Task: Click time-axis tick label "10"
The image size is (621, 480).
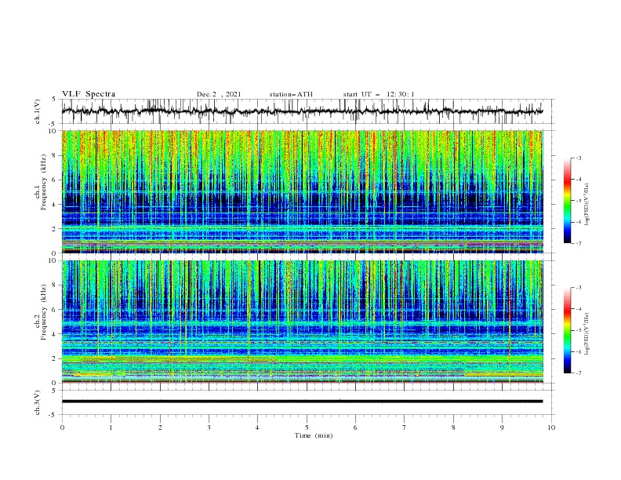Action: [x=551, y=427]
